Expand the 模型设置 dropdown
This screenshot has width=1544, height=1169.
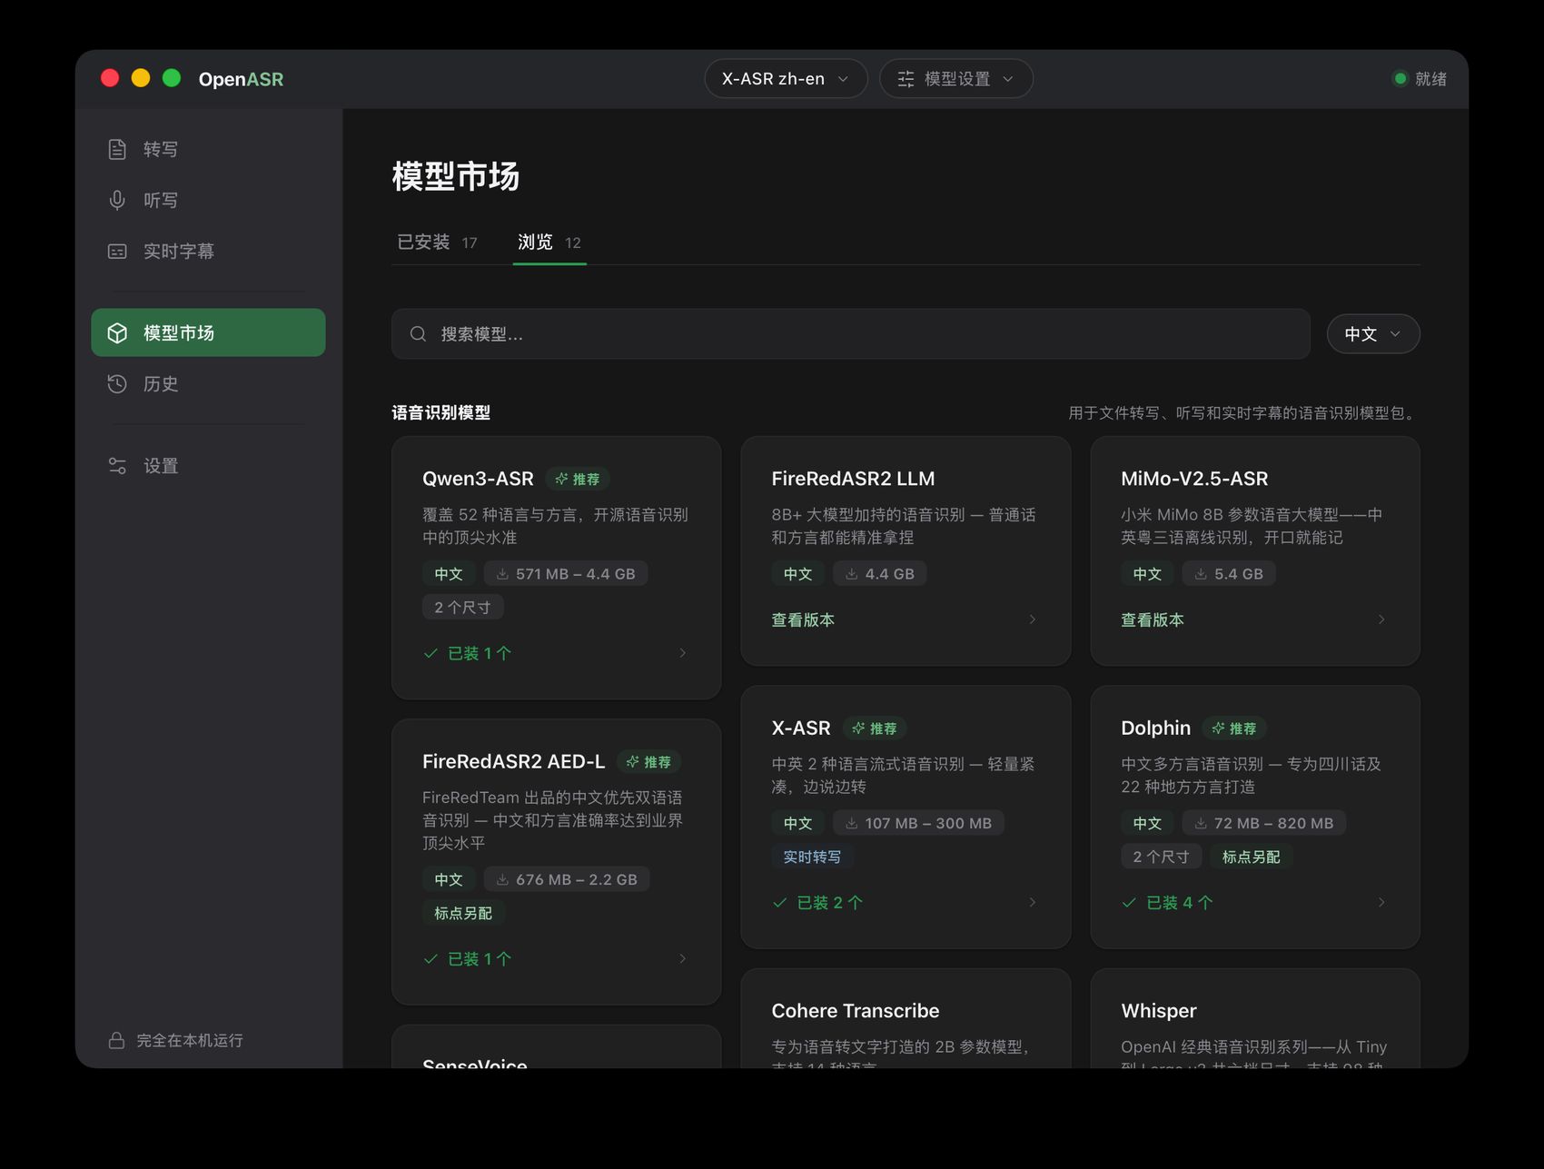click(955, 79)
